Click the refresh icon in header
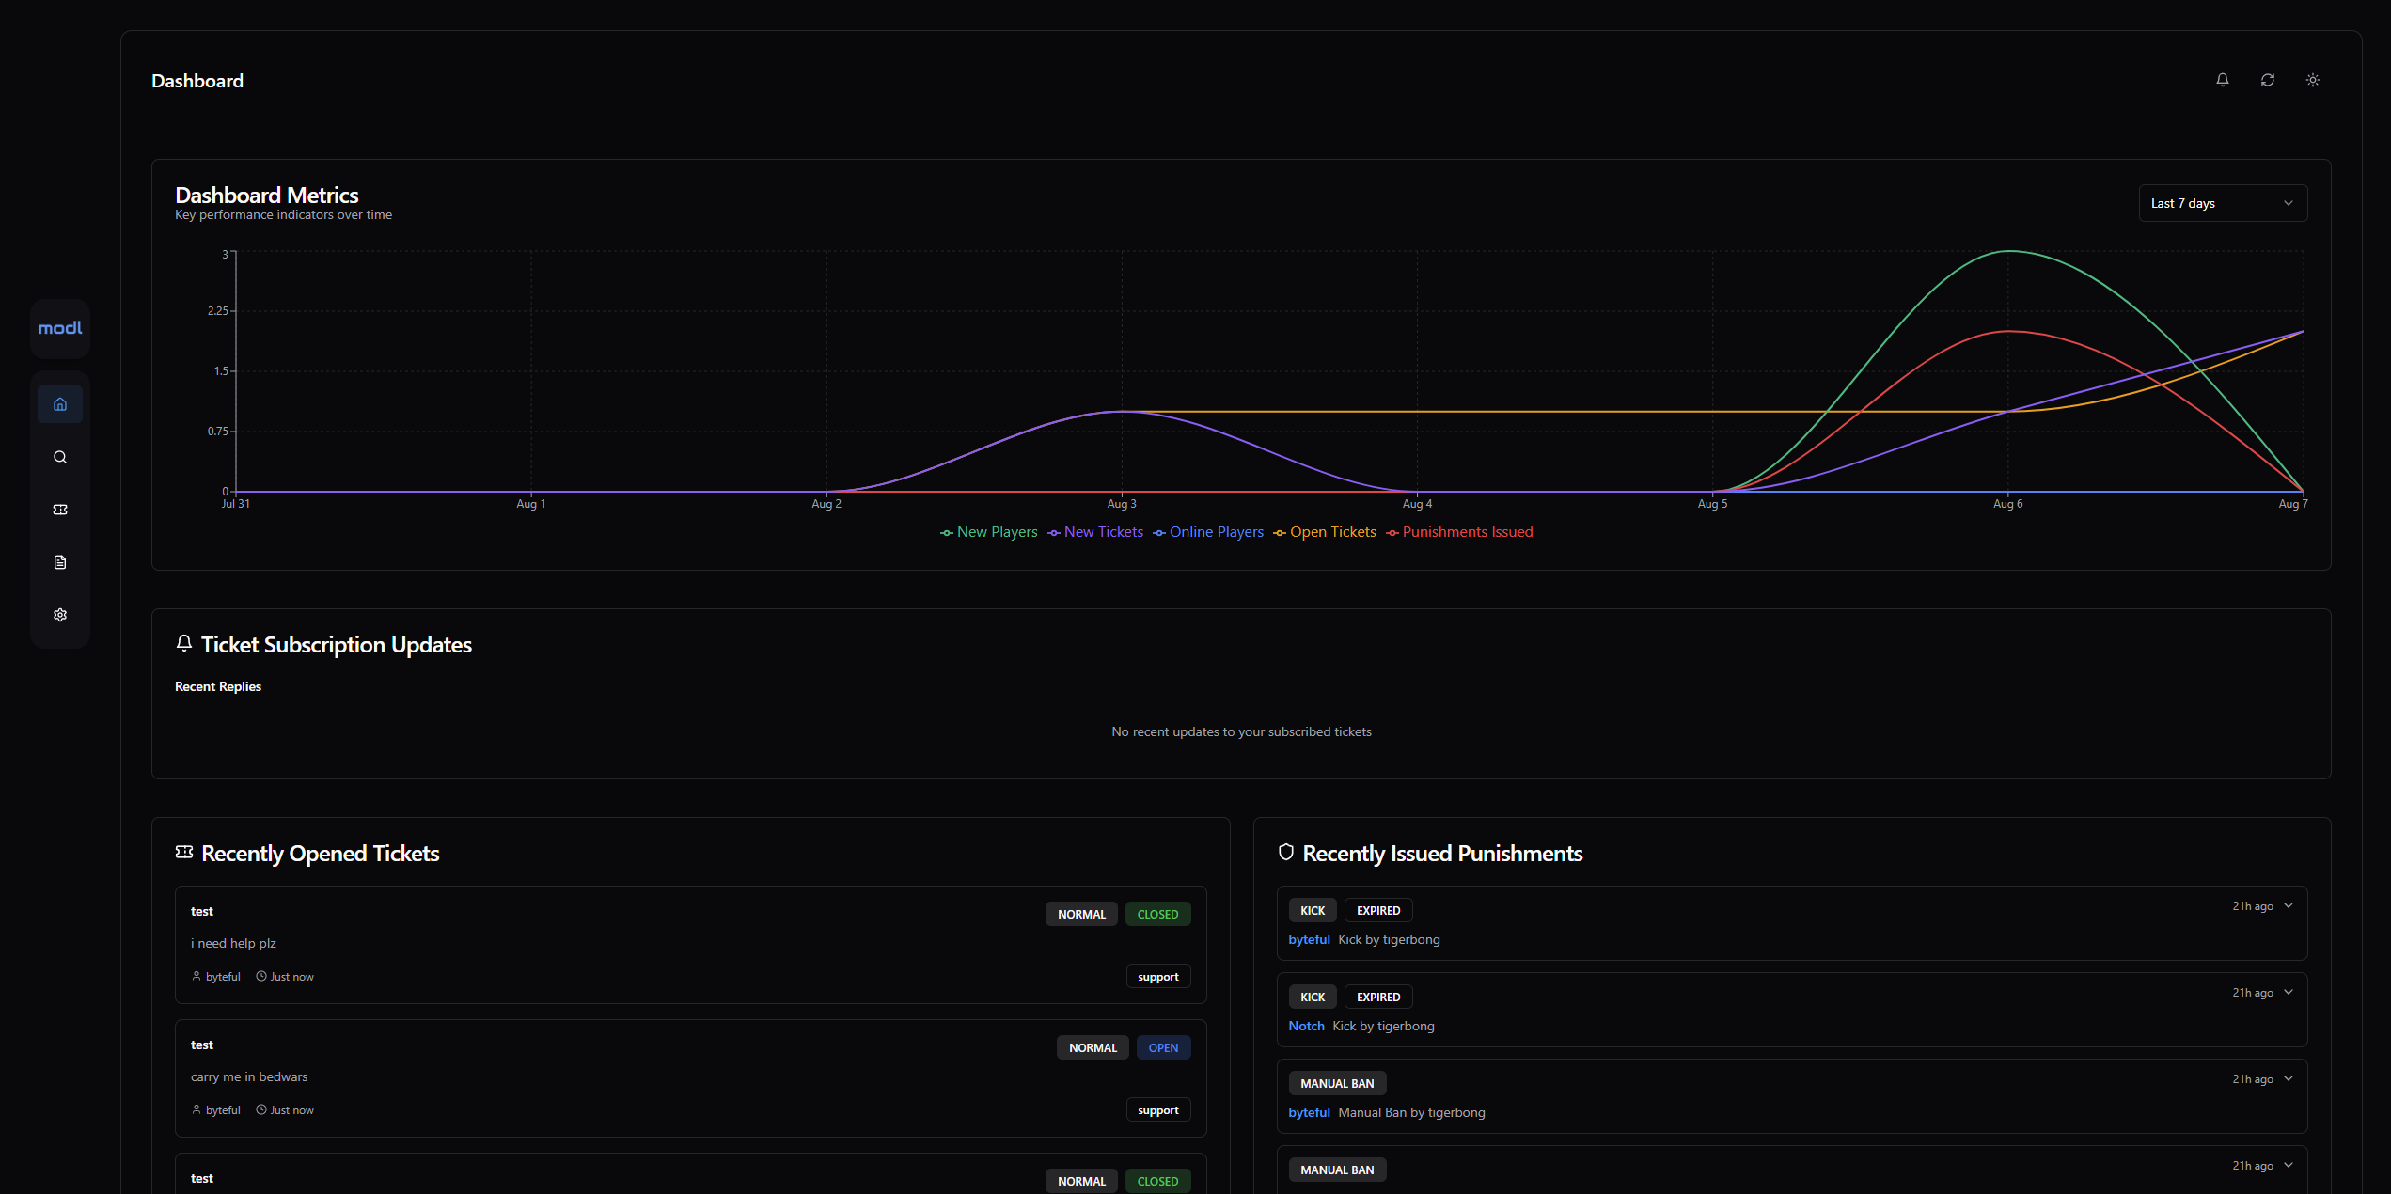The height and width of the screenshot is (1194, 2391). [x=2268, y=80]
